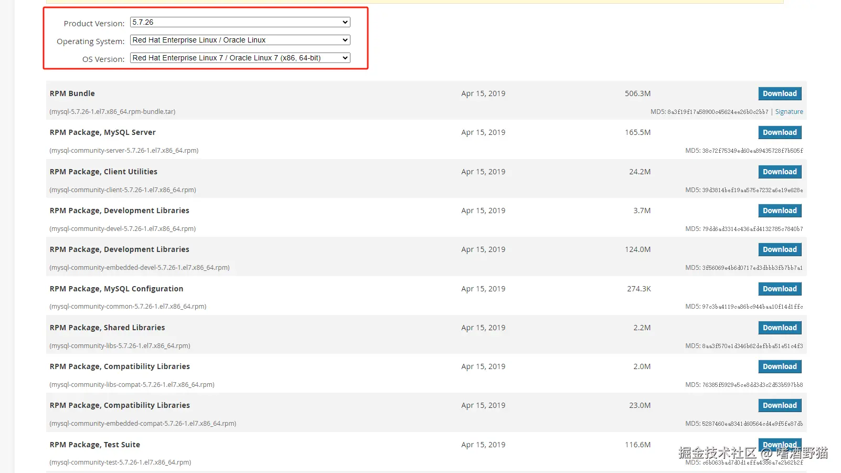Click the "RPM Package, Client Utilities" title

pos(103,172)
